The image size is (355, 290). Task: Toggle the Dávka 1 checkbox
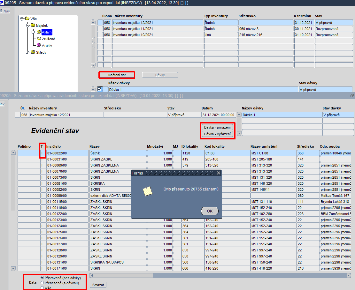point(99,89)
